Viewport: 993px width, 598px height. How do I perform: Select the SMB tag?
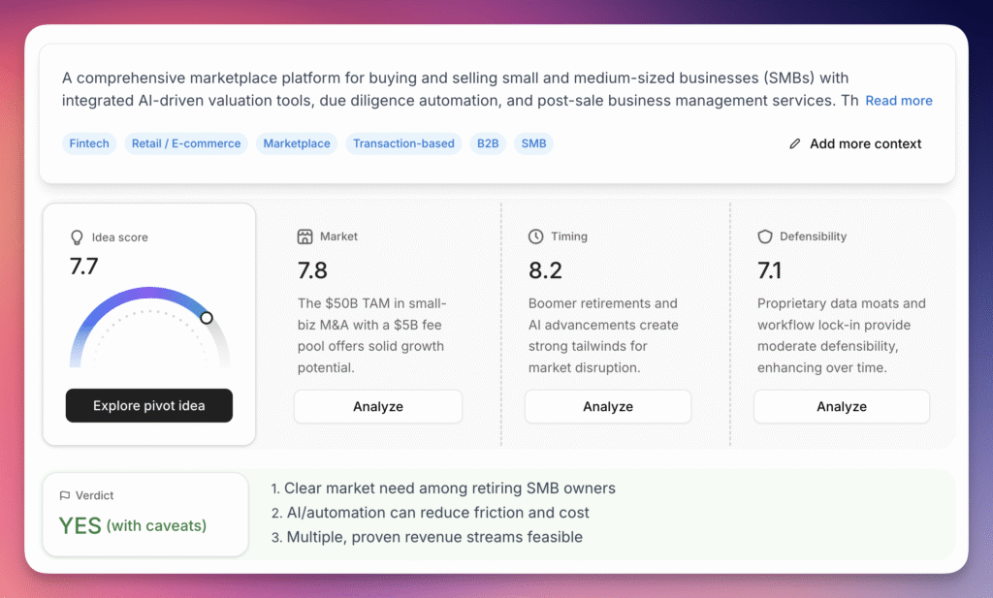click(534, 143)
